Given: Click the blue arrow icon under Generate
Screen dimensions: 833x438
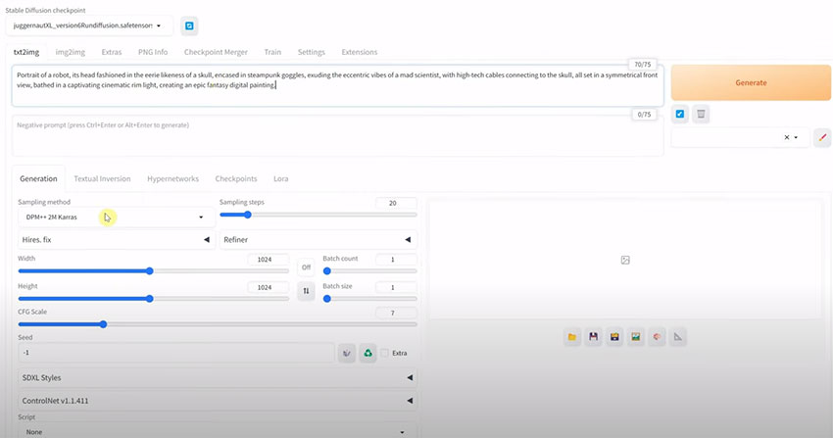Looking at the screenshot, I should (680, 114).
